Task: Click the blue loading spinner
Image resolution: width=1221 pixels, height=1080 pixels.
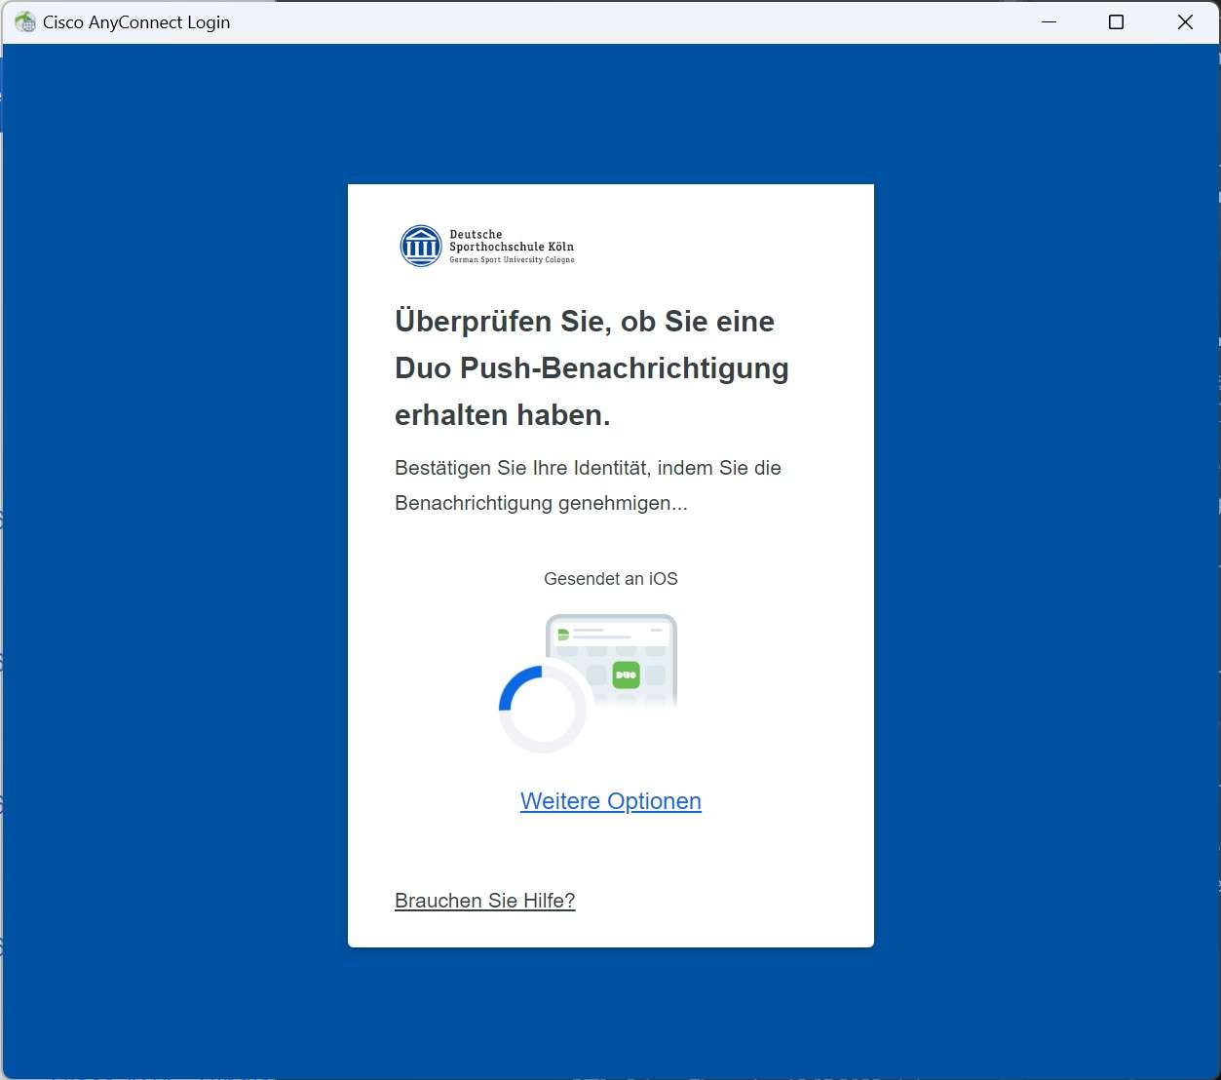Action: pyautogui.click(x=543, y=709)
